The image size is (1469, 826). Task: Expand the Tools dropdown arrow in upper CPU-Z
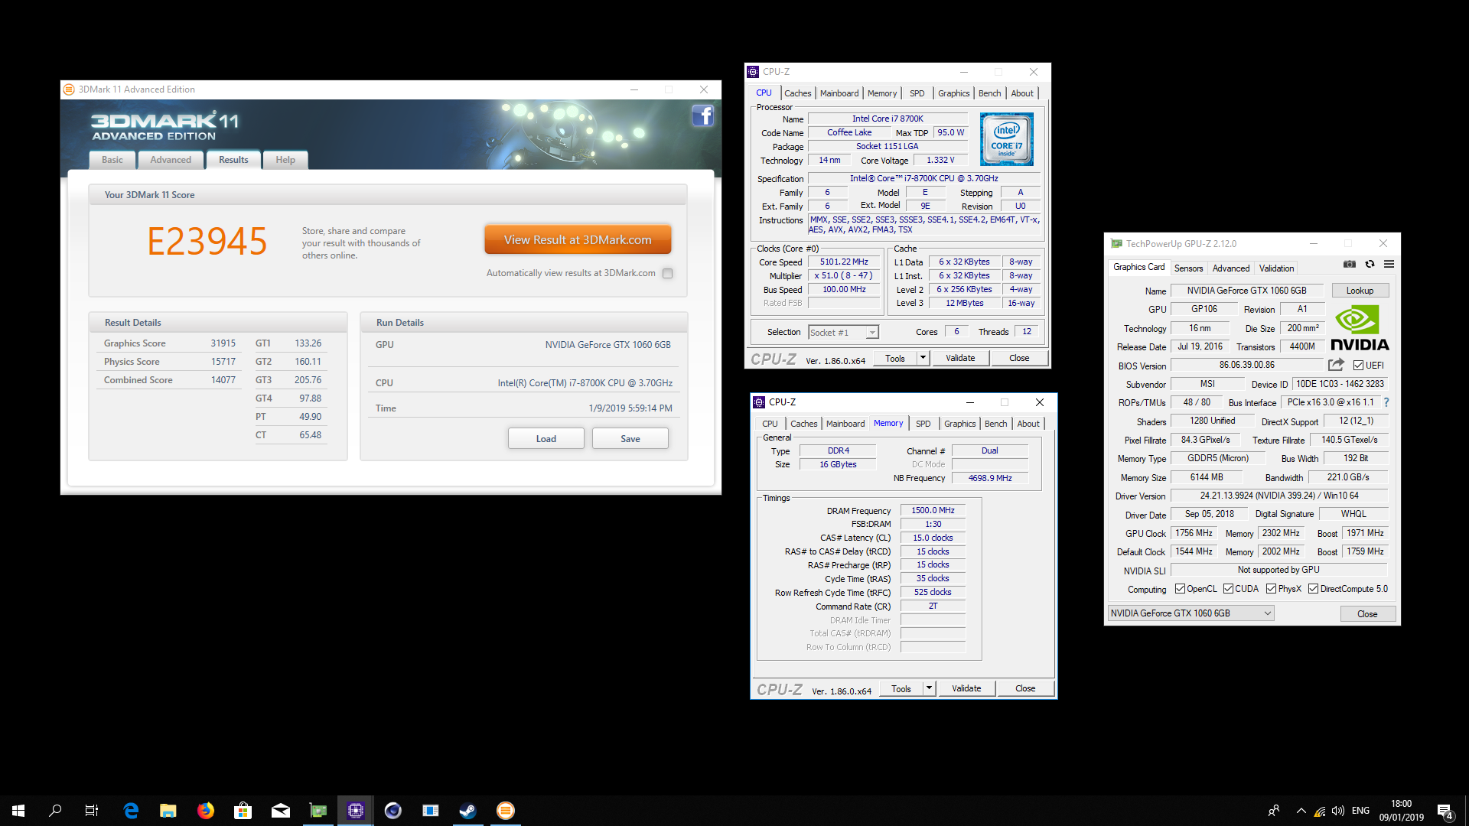click(923, 358)
